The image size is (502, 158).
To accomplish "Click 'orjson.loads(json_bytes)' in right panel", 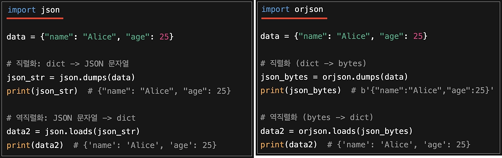I will pyautogui.click(x=355, y=131).
